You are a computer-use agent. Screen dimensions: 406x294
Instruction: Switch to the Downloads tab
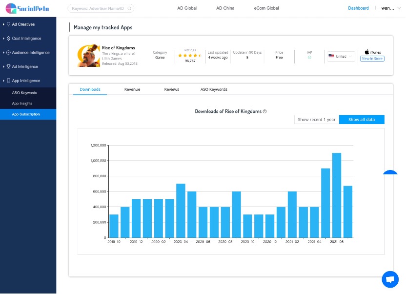point(90,89)
